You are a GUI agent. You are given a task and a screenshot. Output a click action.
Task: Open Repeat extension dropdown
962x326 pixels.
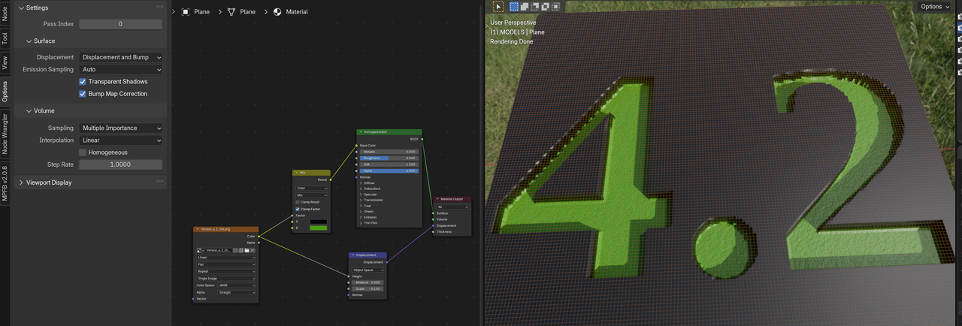[225, 271]
